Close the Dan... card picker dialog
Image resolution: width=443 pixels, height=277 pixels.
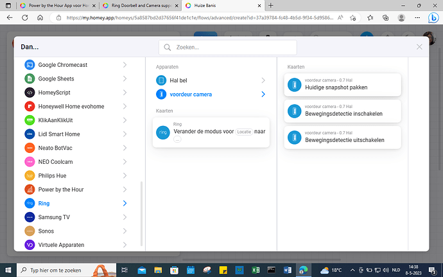(419, 47)
